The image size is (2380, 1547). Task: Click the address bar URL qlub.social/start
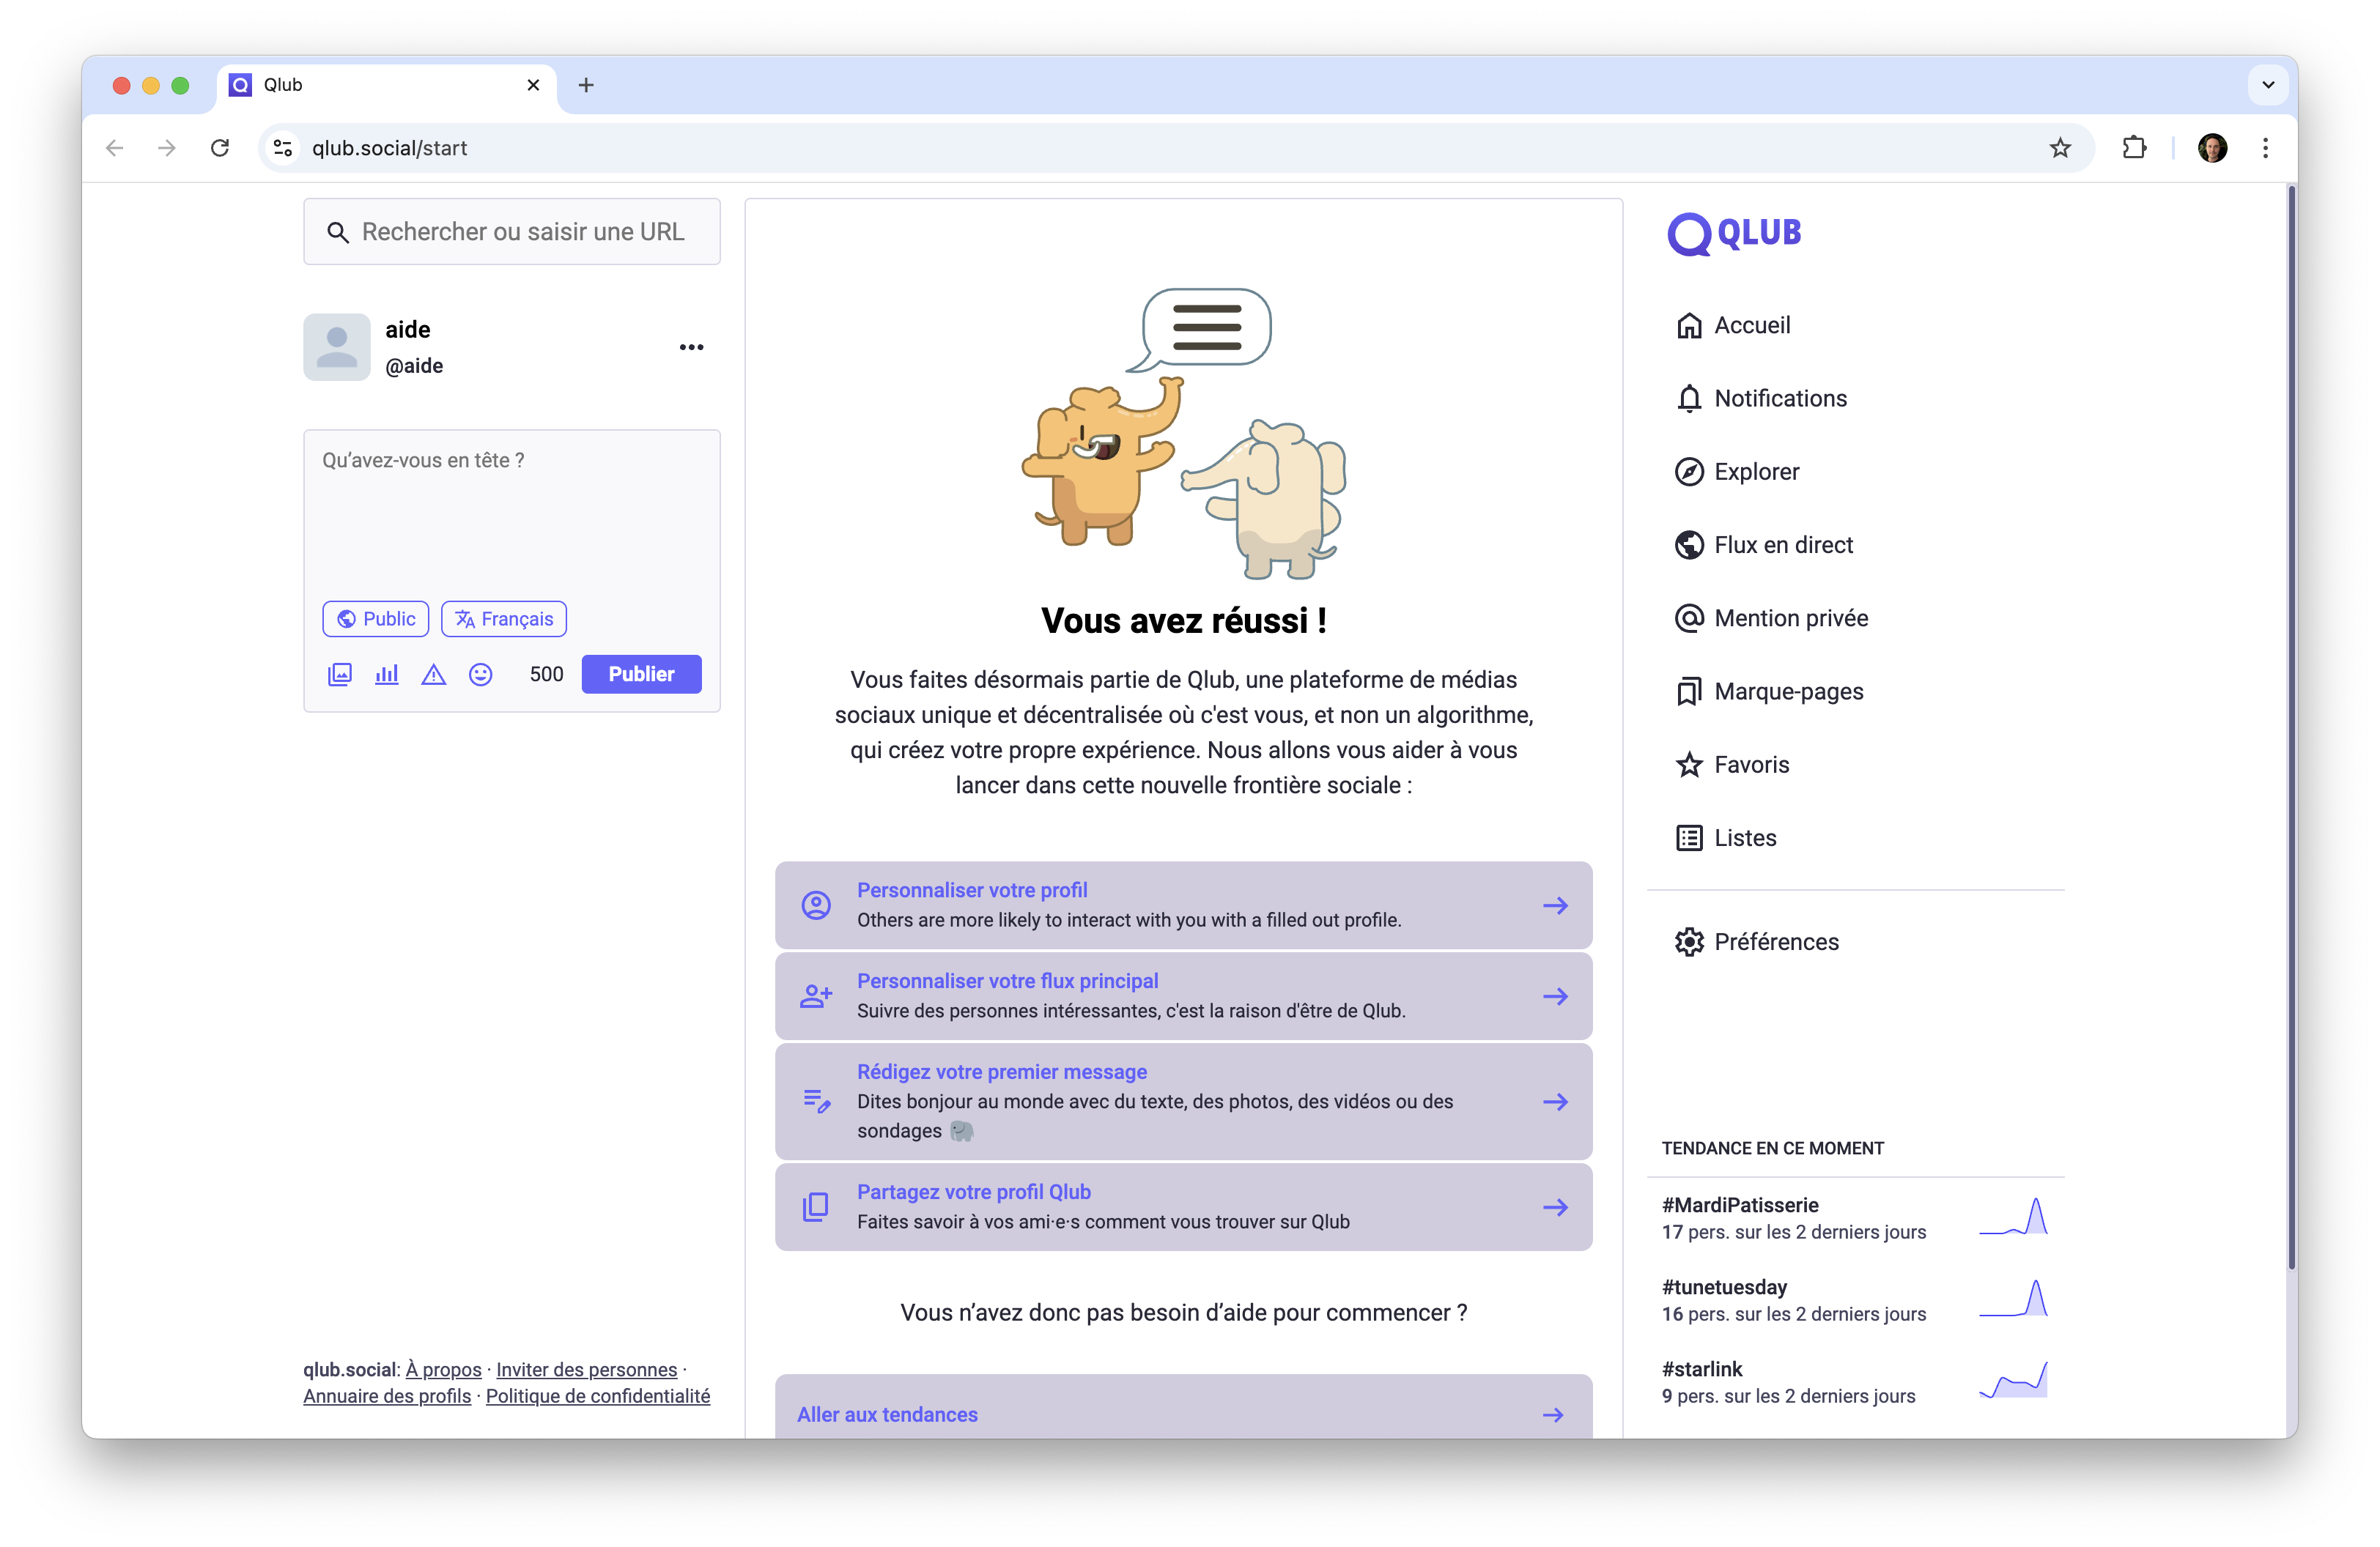[x=390, y=149]
